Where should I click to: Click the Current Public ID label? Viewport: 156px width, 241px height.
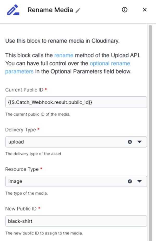pos(24,90)
